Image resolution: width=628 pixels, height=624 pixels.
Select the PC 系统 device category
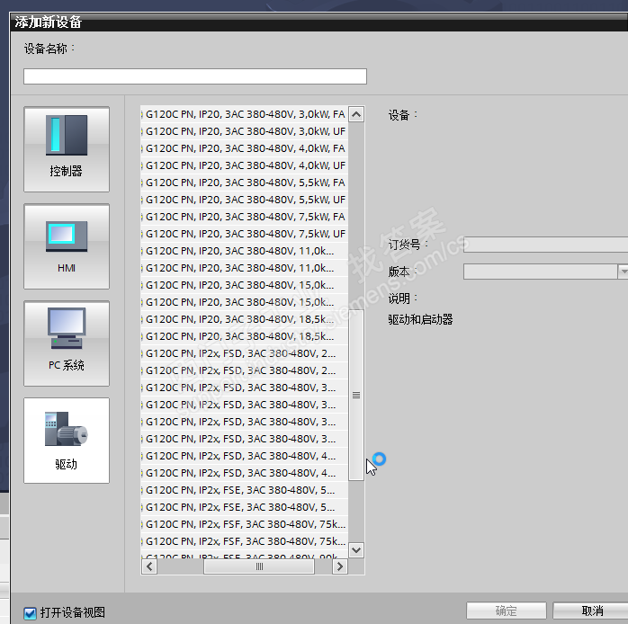[67, 343]
